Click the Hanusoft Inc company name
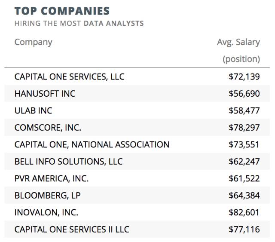Screen dimensions: 275x242 (45, 94)
